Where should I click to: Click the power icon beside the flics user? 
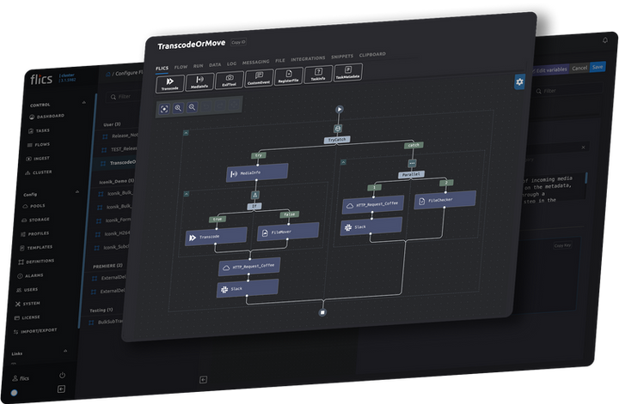[x=62, y=375]
